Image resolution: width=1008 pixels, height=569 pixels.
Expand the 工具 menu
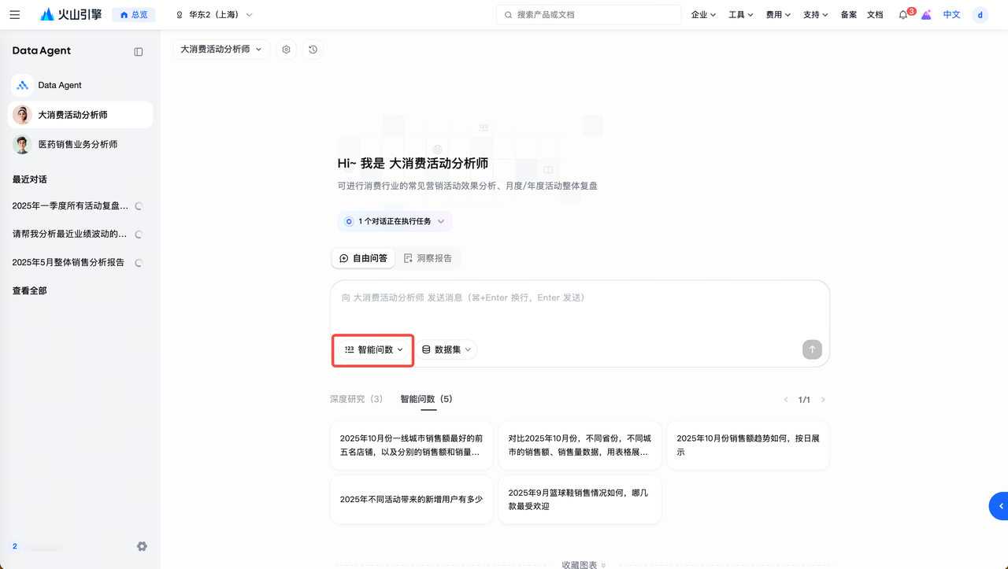tap(741, 15)
